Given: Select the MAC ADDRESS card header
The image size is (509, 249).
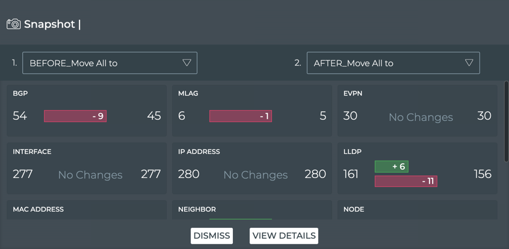Looking at the screenshot, I should [39, 209].
